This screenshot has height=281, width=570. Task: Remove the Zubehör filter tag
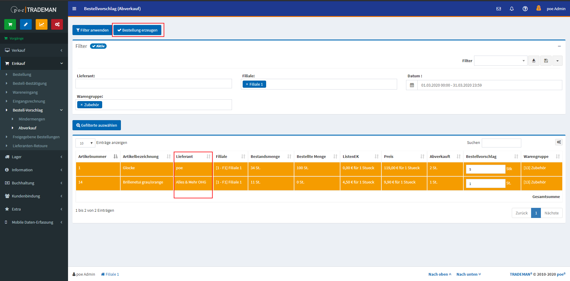(81, 105)
